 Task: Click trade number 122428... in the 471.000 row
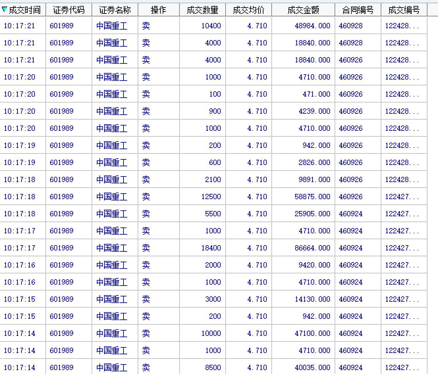coord(402,94)
